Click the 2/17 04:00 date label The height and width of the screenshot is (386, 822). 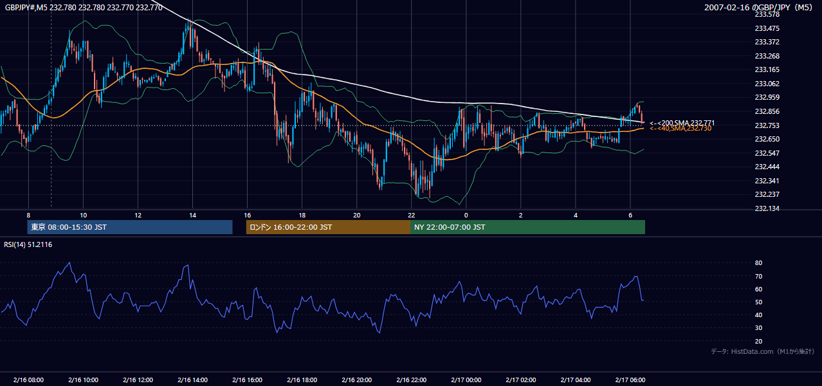click(x=576, y=380)
